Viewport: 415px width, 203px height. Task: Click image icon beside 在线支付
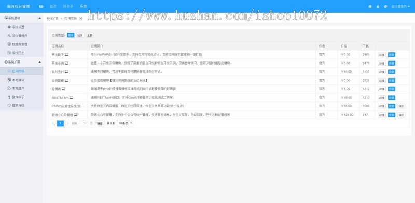pos(66,72)
